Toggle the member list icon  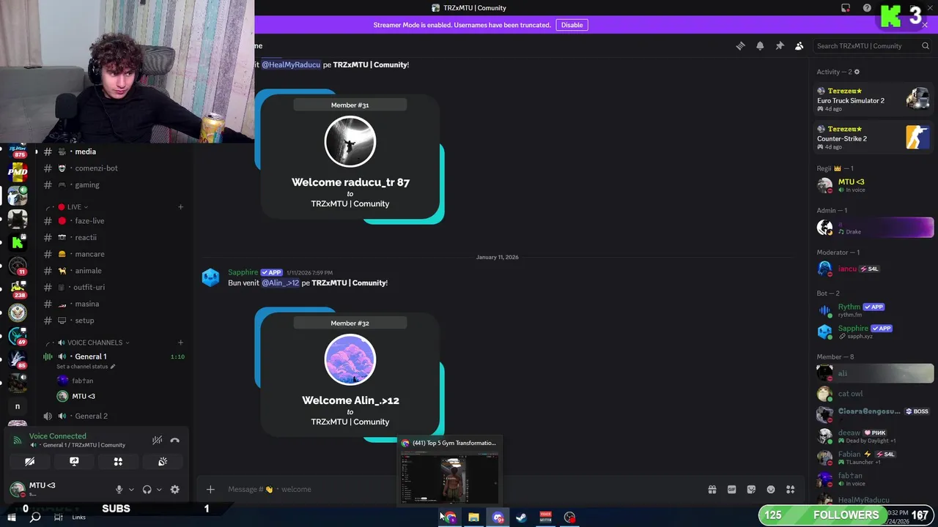click(x=799, y=45)
